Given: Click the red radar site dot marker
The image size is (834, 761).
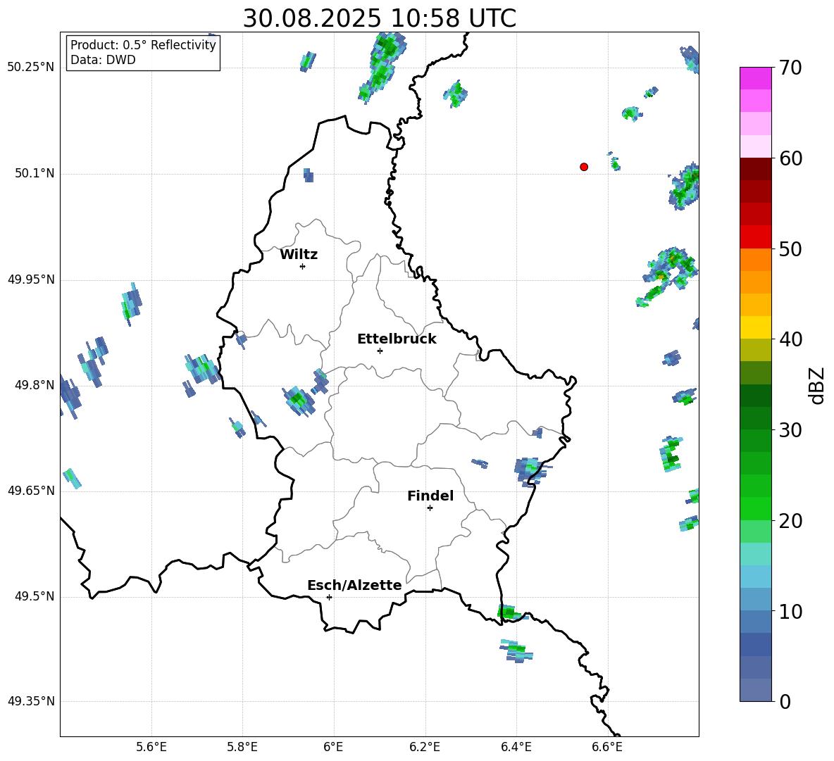Looking at the screenshot, I should [x=584, y=167].
